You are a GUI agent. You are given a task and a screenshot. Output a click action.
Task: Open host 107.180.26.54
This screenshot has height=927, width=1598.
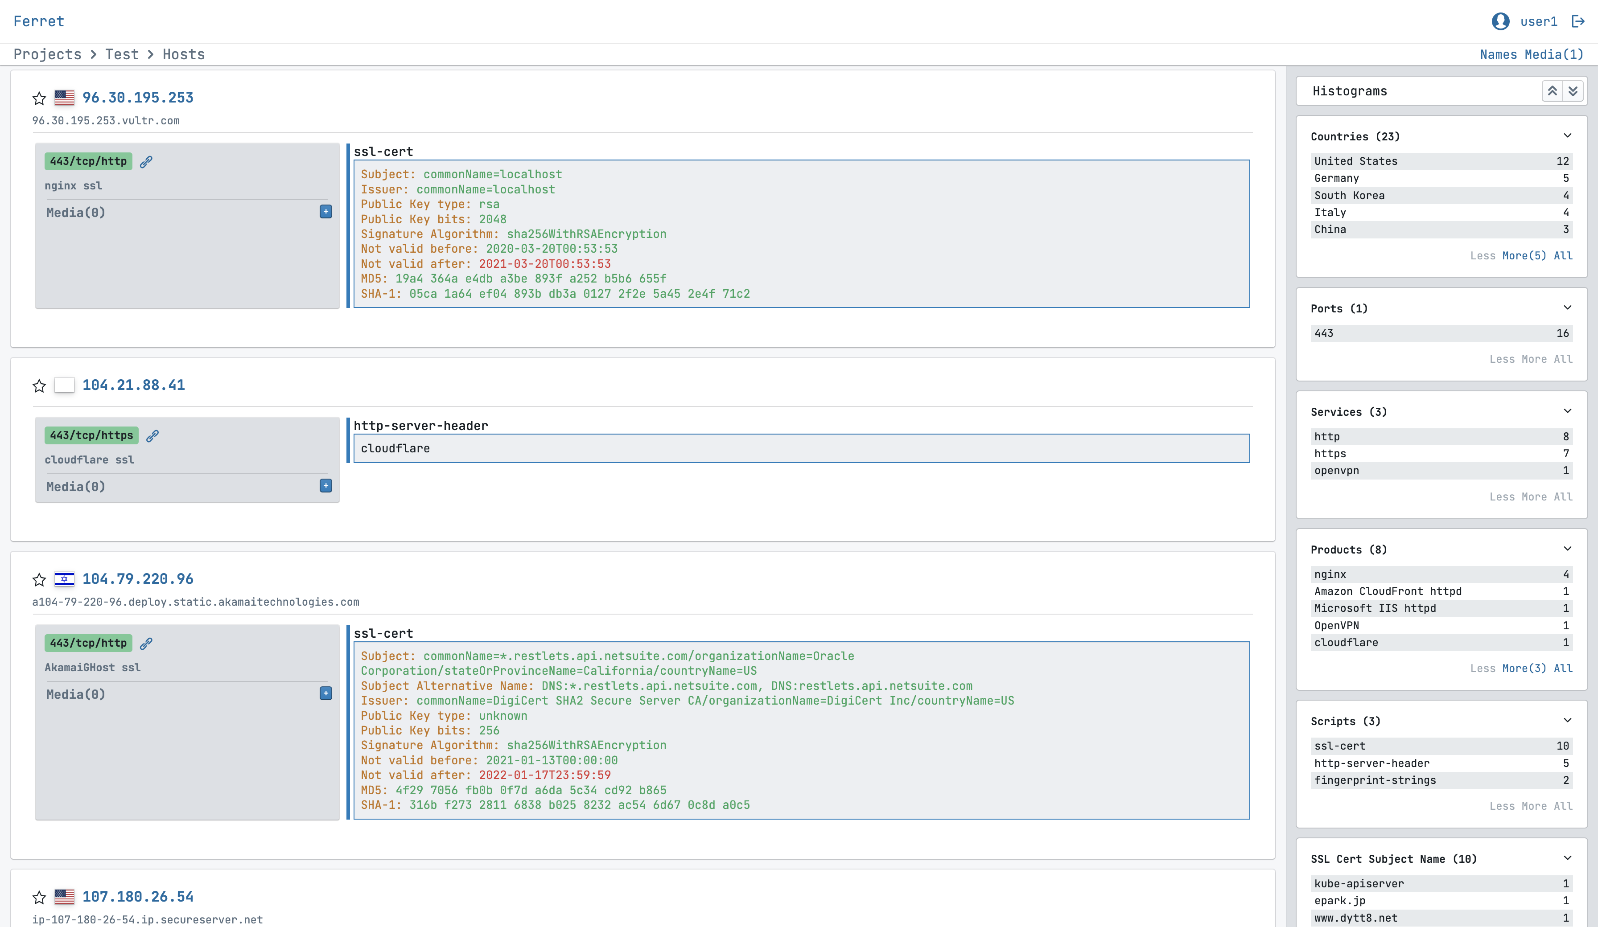tap(138, 897)
